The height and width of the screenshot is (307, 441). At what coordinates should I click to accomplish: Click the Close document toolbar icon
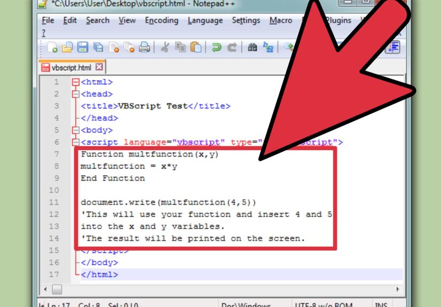click(x=114, y=47)
